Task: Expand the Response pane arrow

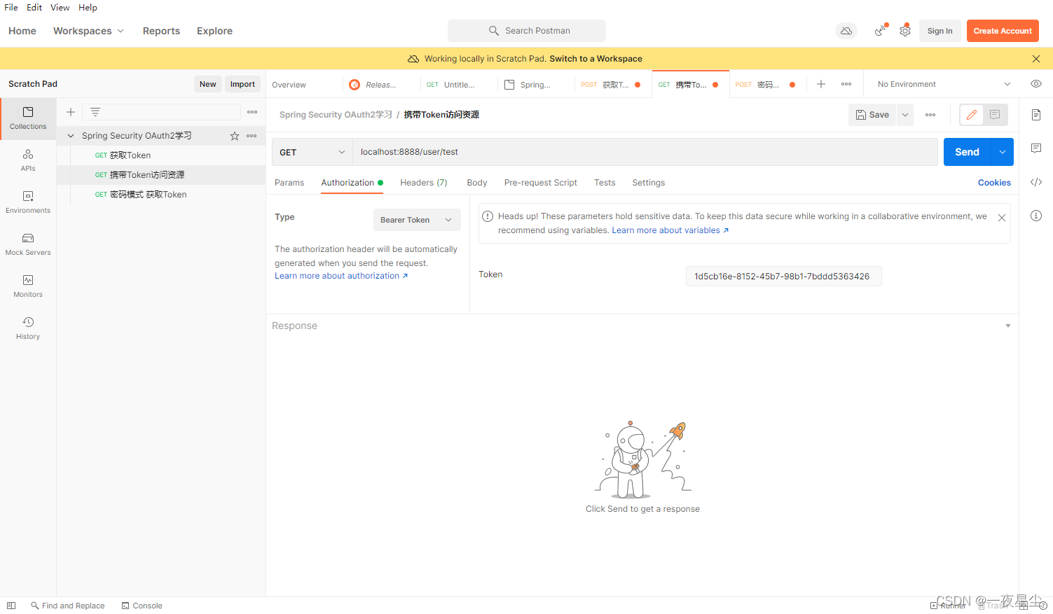Action: 1008,326
